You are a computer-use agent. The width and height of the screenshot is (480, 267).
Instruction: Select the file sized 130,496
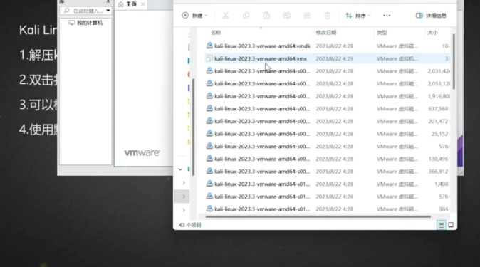tap(327, 159)
